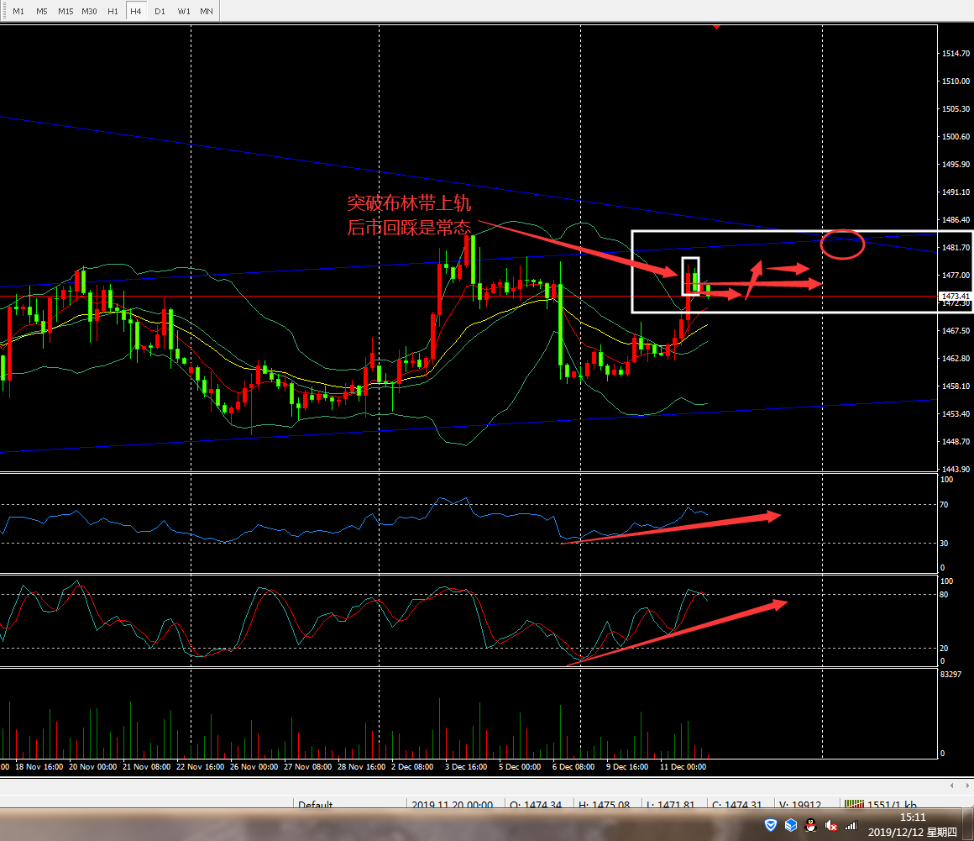Viewport: 974px width, 841px height.
Task: Change timeframe to W1 weekly
Action: [x=183, y=11]
